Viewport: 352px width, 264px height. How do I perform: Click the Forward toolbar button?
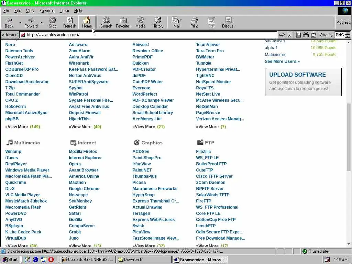[x=31, y=22]
